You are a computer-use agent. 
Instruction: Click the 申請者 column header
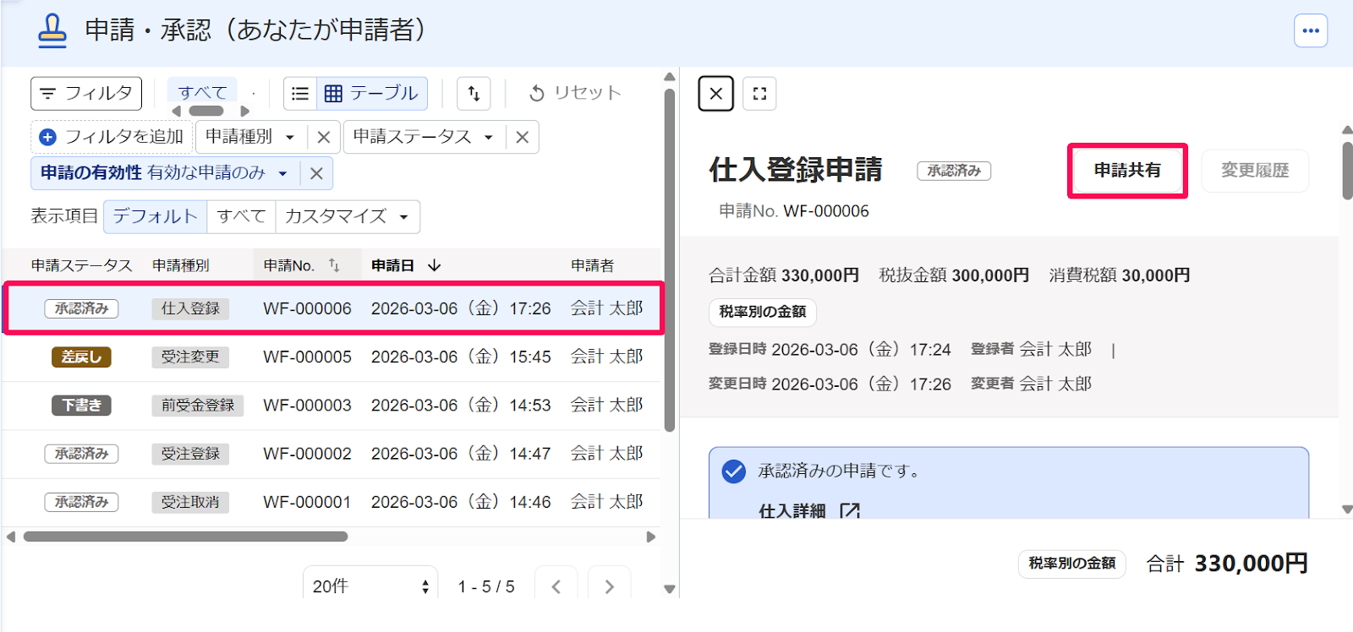coord(592,265)
